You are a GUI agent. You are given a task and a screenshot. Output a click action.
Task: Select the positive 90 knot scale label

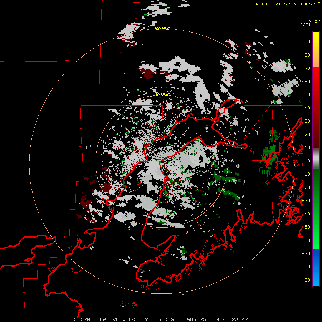click(307, 42)
